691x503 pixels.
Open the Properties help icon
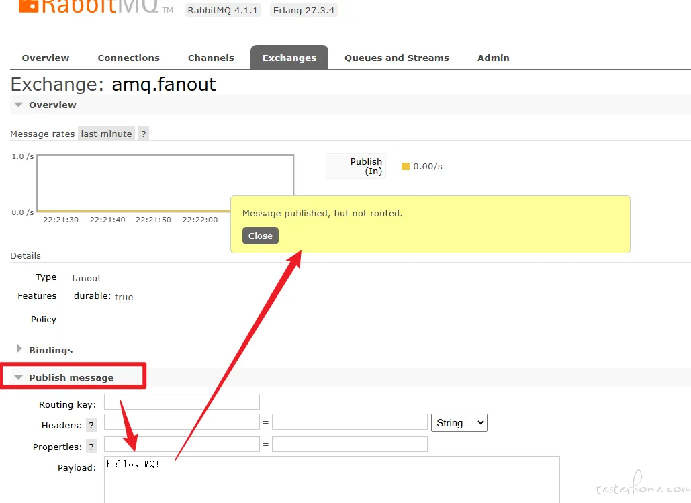tap(91, 447)
